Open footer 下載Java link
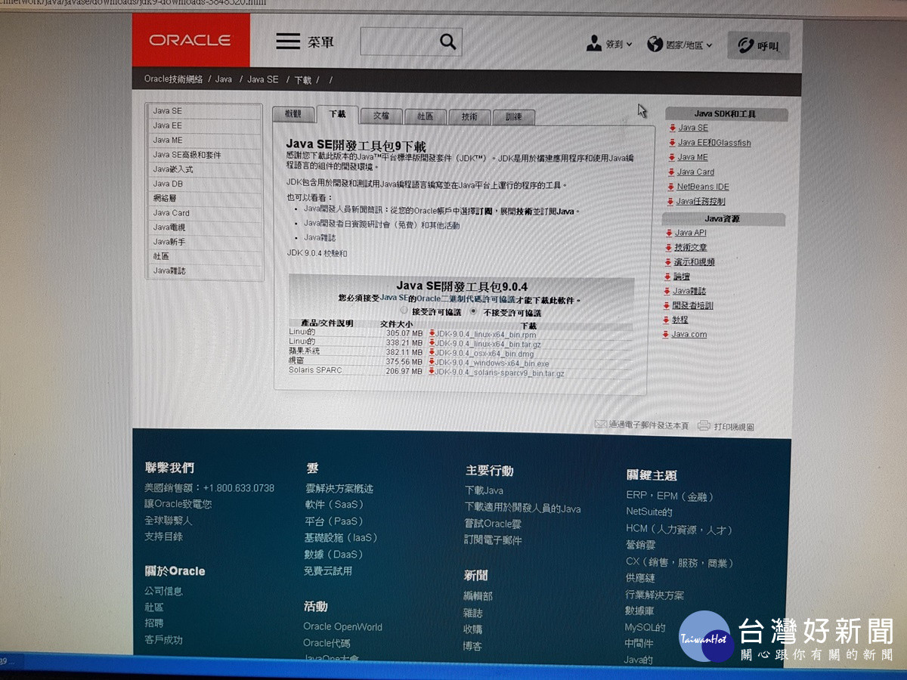Screen dimensions: 907x680 click(484, 490)
